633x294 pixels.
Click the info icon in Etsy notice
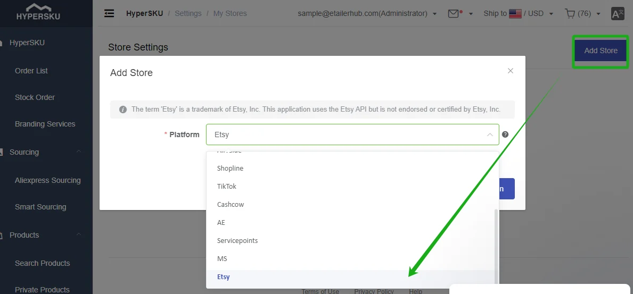coord(123,110)
